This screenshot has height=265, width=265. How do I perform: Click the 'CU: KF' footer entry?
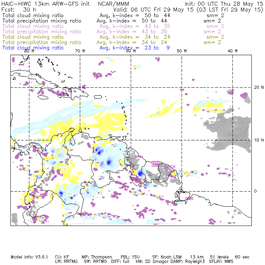click(x=62, y=257)
